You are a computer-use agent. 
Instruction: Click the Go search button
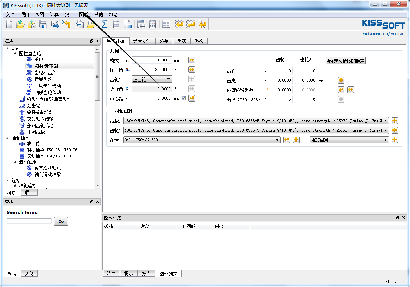[61, 222]
